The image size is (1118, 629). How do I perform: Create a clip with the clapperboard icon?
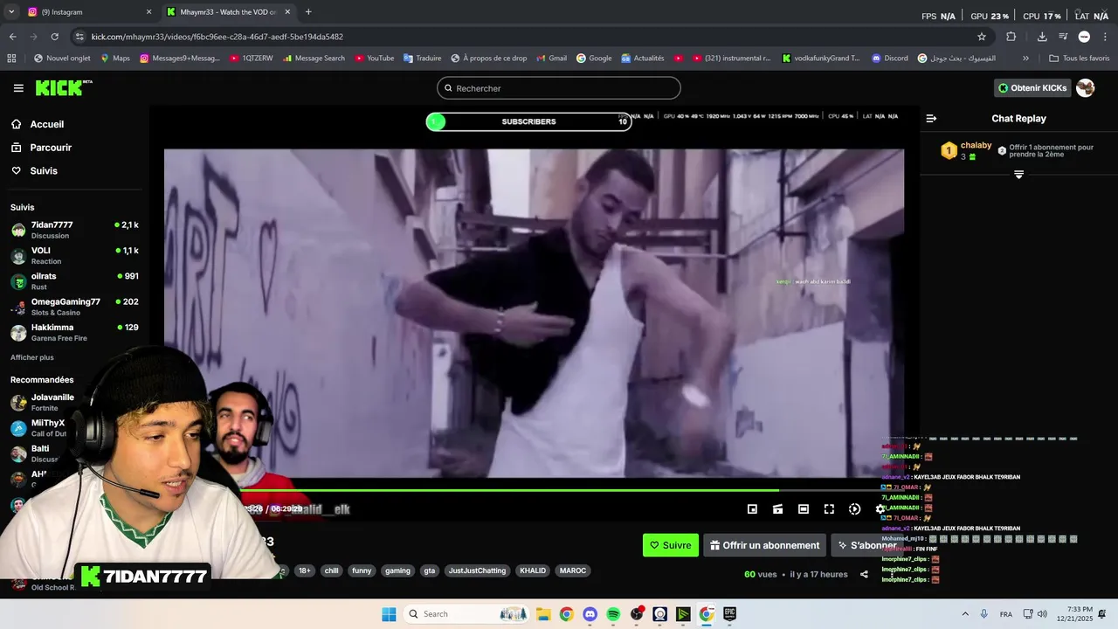click(x=777, y=509)
